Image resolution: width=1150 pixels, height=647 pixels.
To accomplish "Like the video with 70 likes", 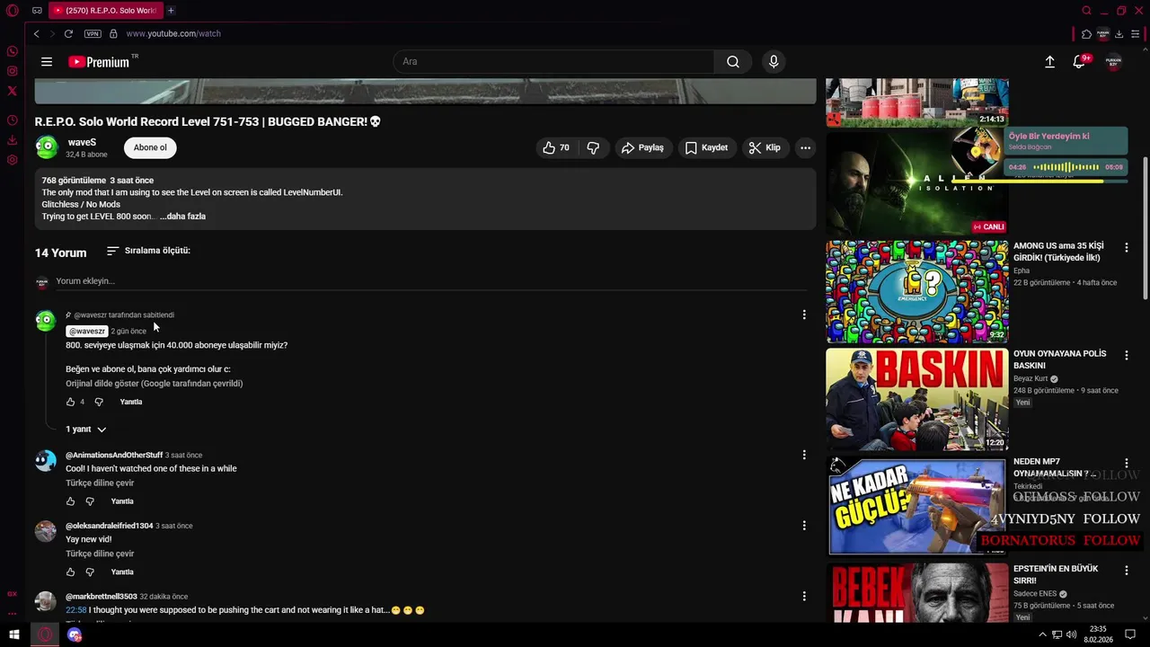I will tap(556, 148).
